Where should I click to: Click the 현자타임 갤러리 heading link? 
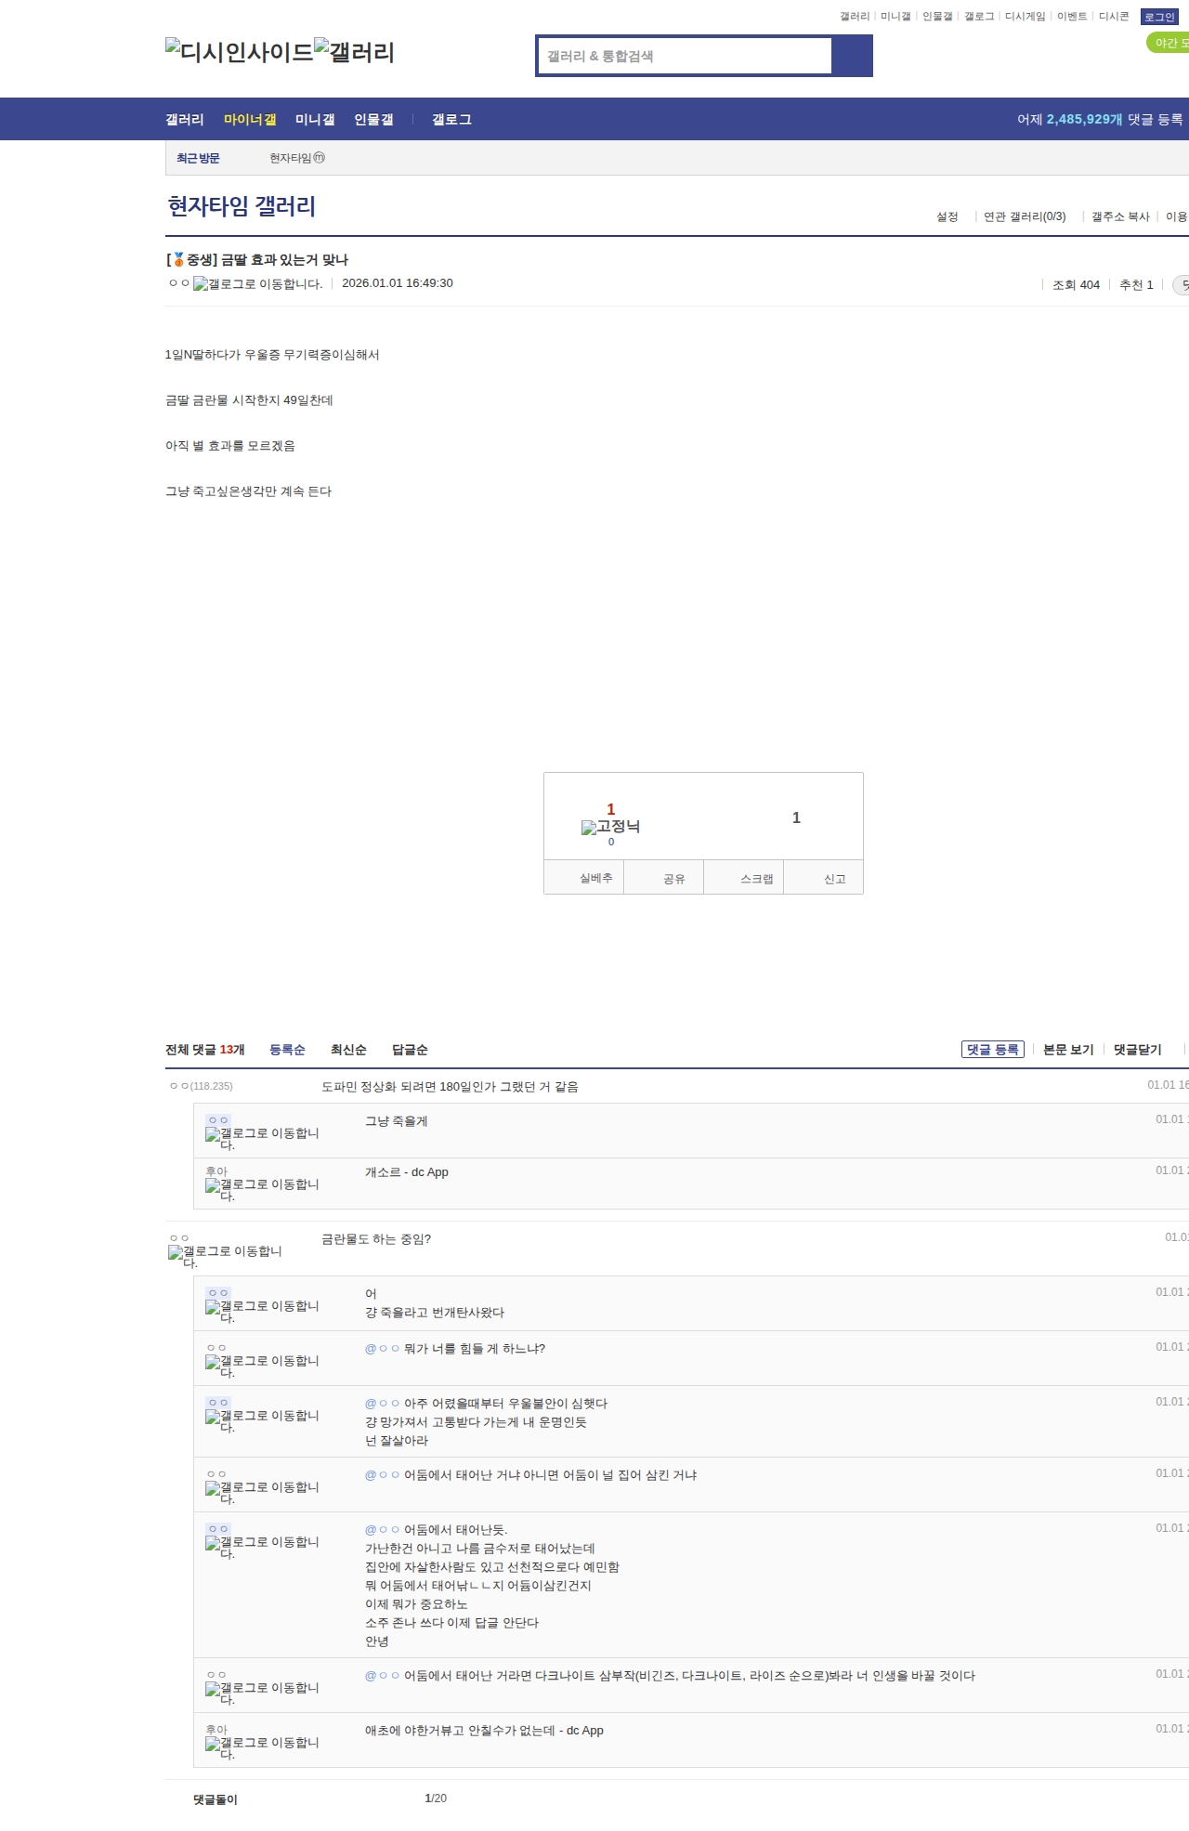[242, 206]
